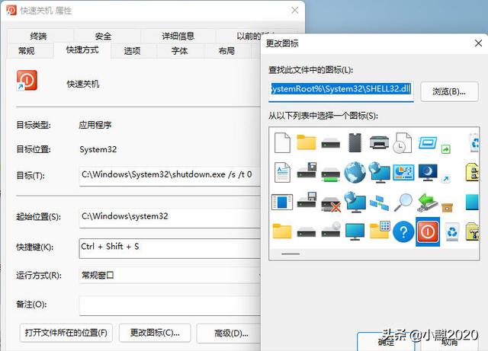
Task: Open the 布局 tab
Action: pyautogui.click(x=226, y=51)
